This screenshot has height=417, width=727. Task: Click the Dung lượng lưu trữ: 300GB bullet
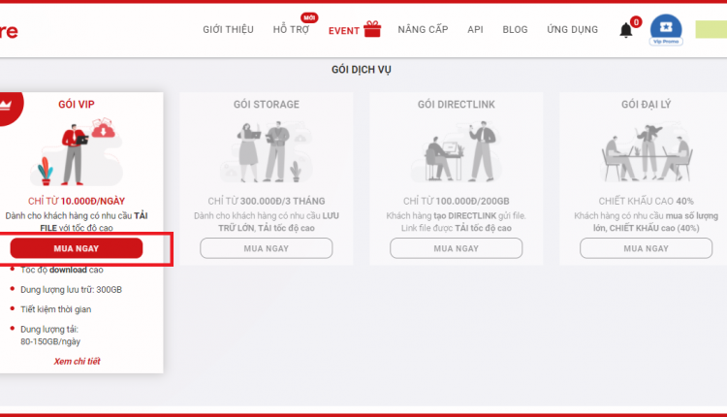(x=71, y=289)
